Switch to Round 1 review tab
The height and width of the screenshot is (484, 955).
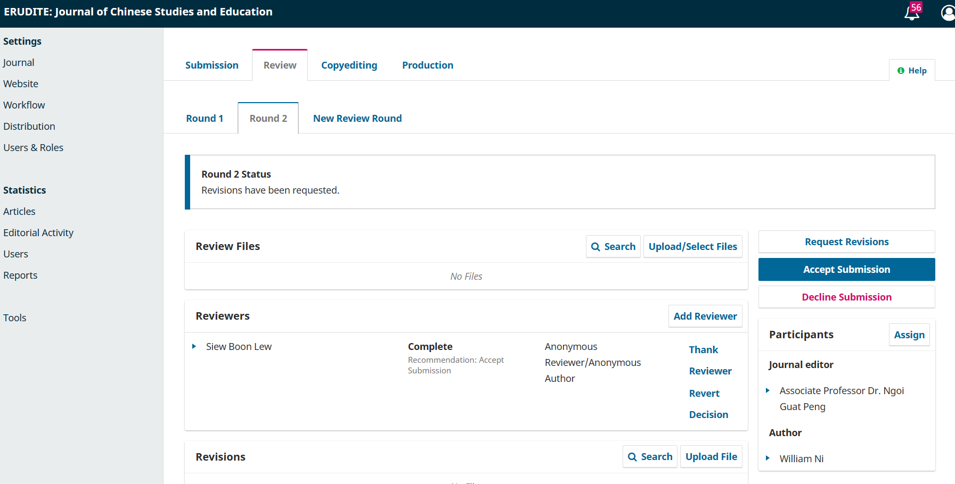pyautogui.click(x=205, y=119)
